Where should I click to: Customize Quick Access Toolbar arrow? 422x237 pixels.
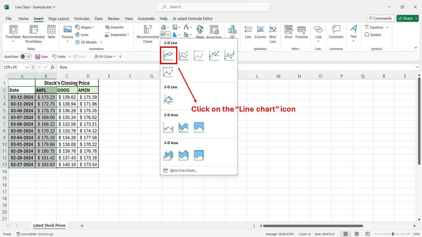pos(120,57)
